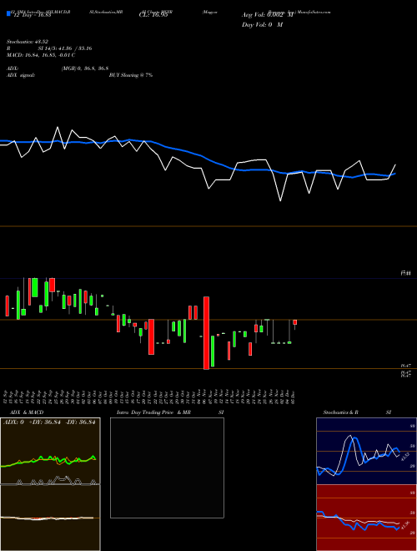Click the 'Day Vol: 0 M' label

pyautogui.click(x=262, y=24)
